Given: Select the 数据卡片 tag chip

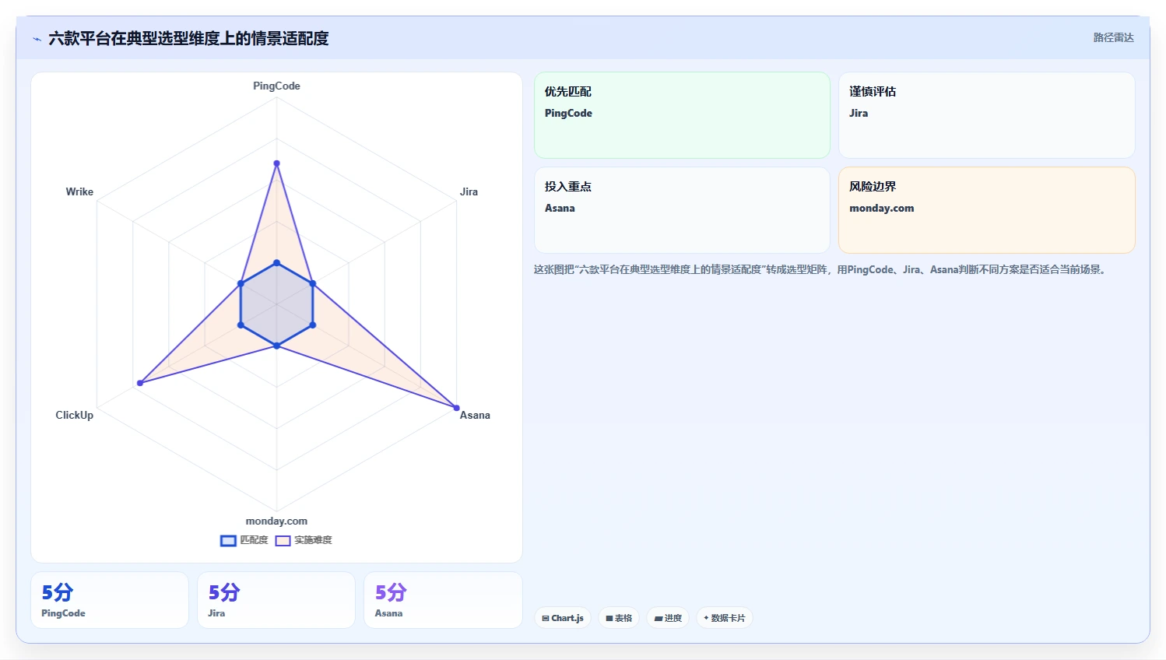Looking at the screenshot, I should [x=724, y=618].
